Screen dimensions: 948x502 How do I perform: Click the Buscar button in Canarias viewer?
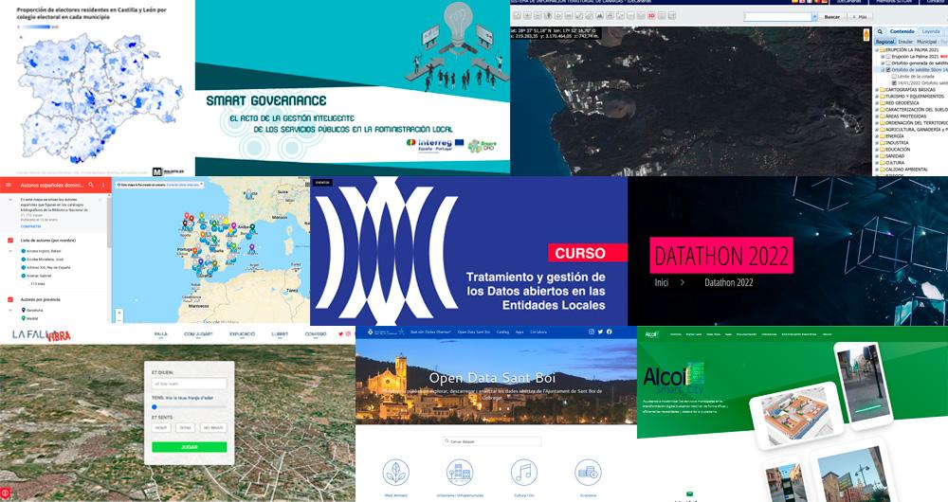click(832, 17)
